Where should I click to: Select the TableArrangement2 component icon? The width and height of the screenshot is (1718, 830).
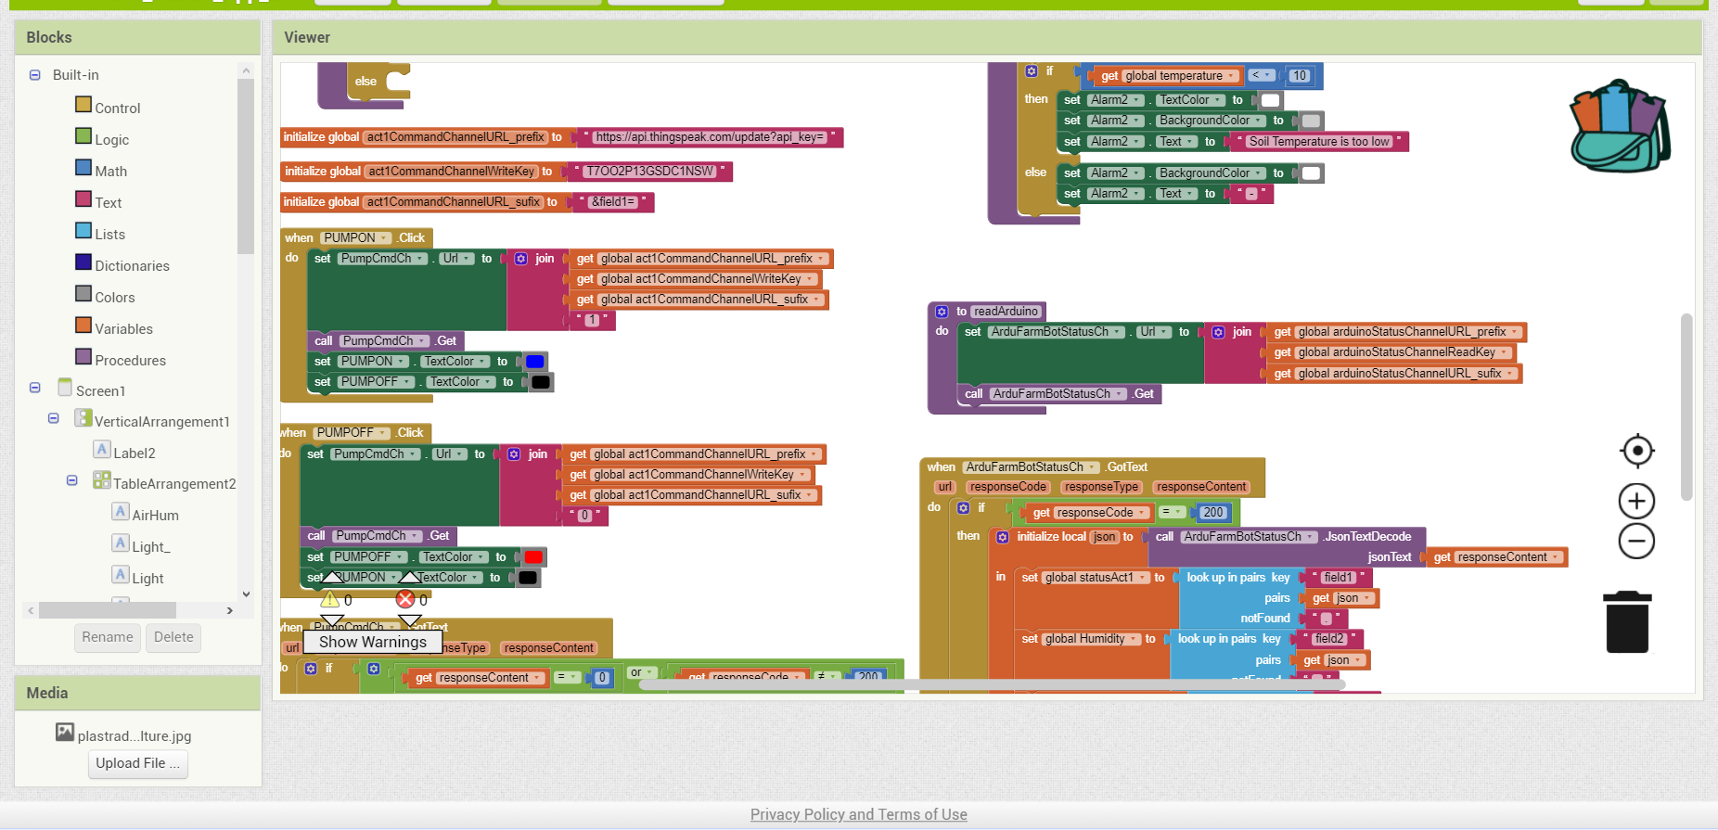point(102,480)
